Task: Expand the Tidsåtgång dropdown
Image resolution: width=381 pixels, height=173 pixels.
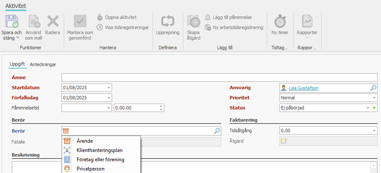Action: pos(374,131)
